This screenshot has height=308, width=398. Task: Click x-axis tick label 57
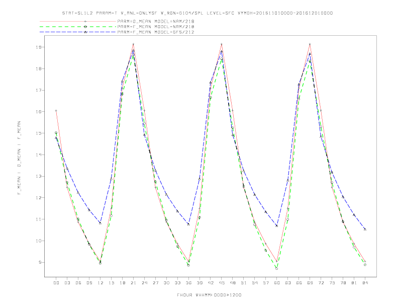coord(266,283)
